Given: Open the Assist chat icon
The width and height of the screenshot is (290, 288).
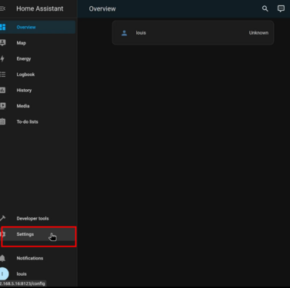Looking at the screenshot, I should (281, 8).
